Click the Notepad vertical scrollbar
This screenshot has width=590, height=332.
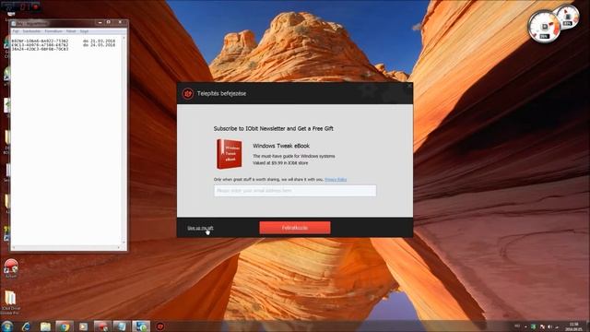tap(124, 140)
